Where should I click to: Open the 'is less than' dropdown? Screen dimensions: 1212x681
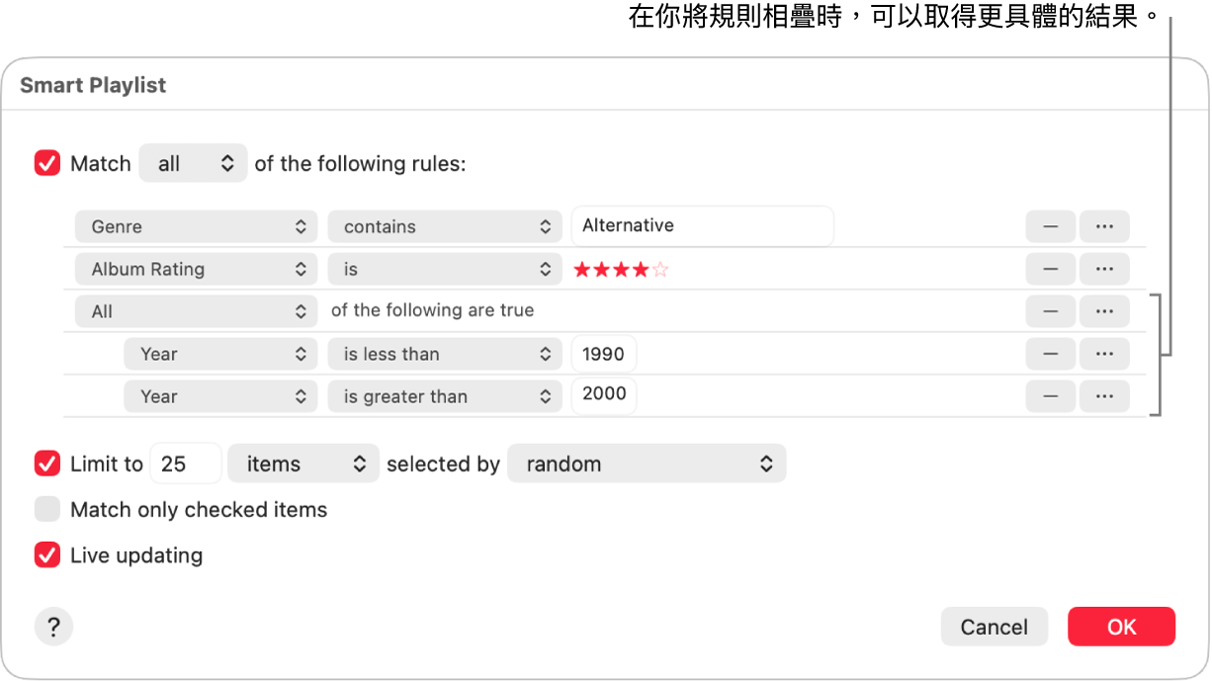pos(445,354)
